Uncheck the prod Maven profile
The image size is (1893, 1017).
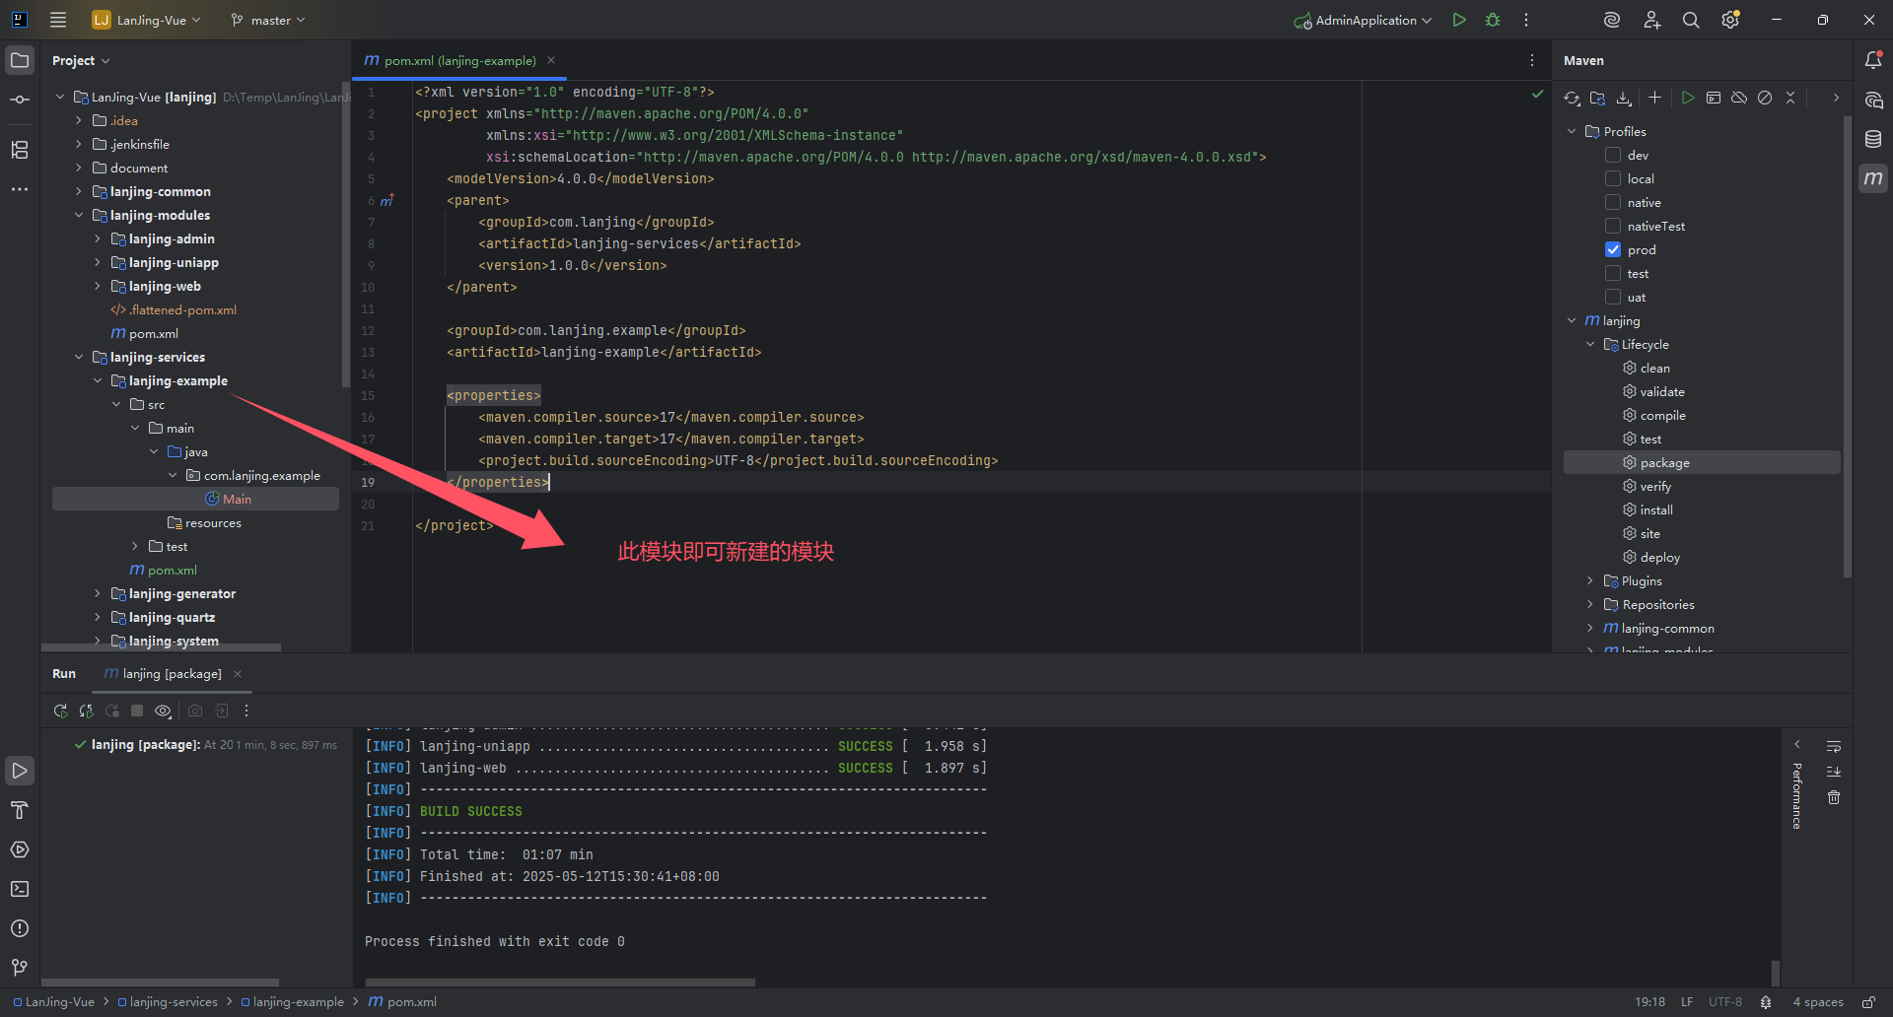[1613, 249]
